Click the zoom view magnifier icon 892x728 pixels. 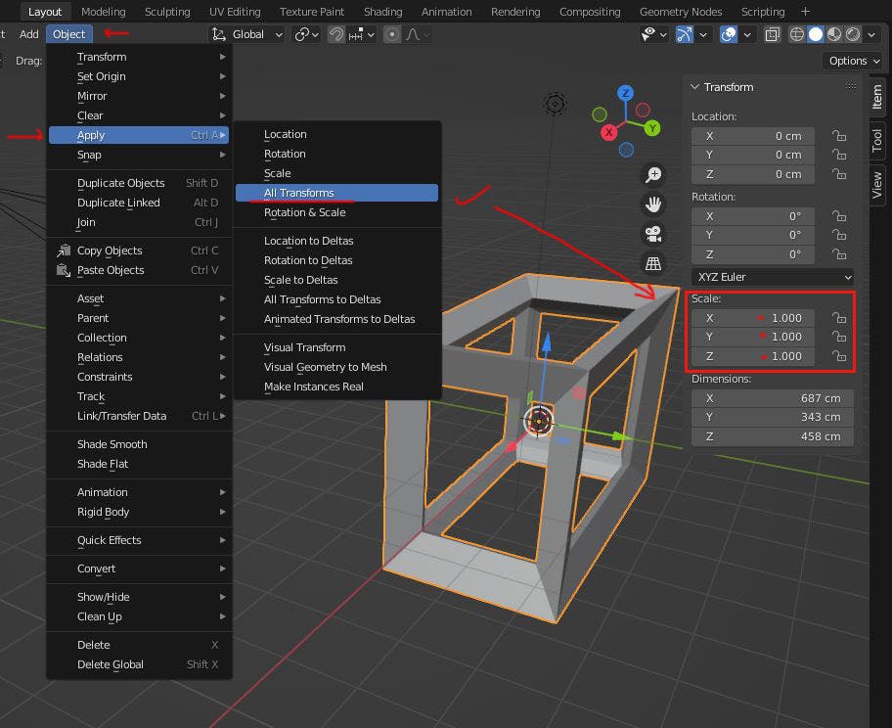point(652,175)
